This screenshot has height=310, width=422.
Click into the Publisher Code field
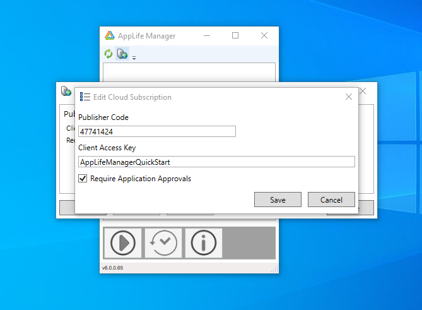tap(157, 131)
